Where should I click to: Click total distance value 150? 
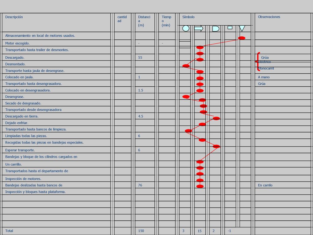click(141, 231)
